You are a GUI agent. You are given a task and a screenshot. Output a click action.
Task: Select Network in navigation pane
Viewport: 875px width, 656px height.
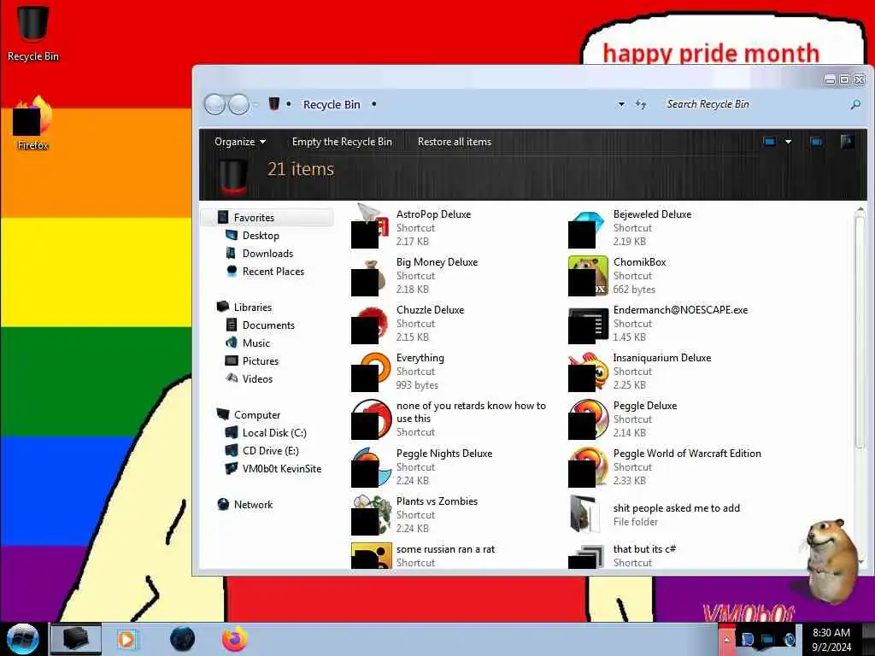click(253, 504)
